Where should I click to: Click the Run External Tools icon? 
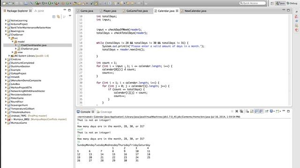click(56, 3)
